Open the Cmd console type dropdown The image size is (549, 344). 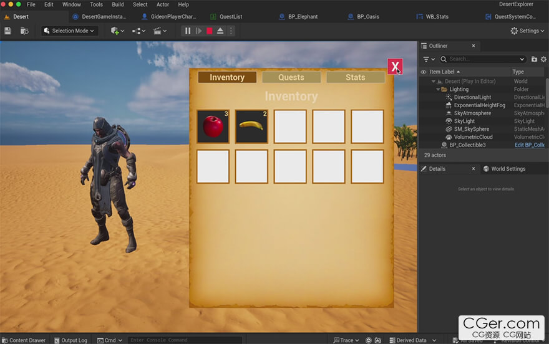(x=109, y=340)
